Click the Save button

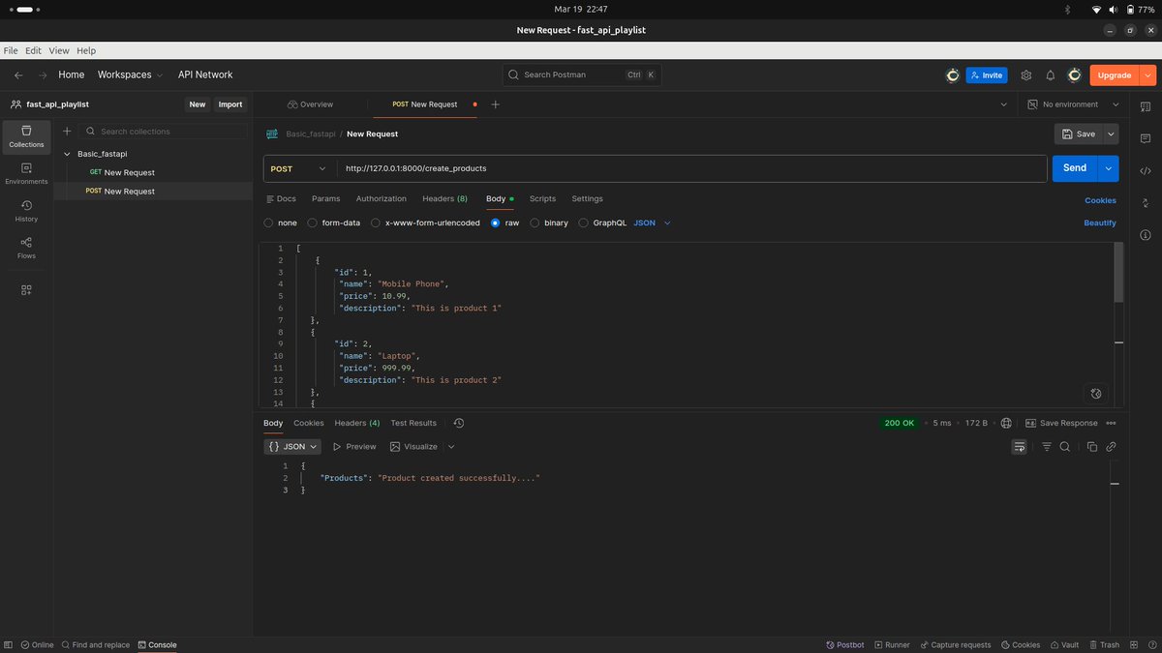point(1079,134)
